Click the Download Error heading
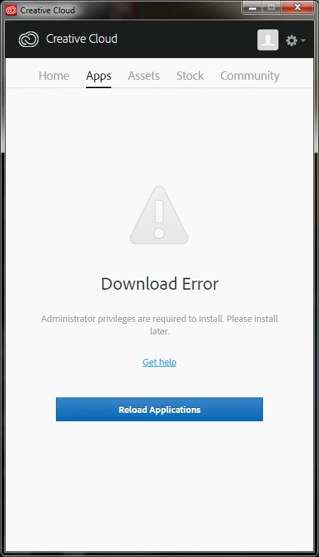The image size is (319, 557). click(x=159, y=284)
